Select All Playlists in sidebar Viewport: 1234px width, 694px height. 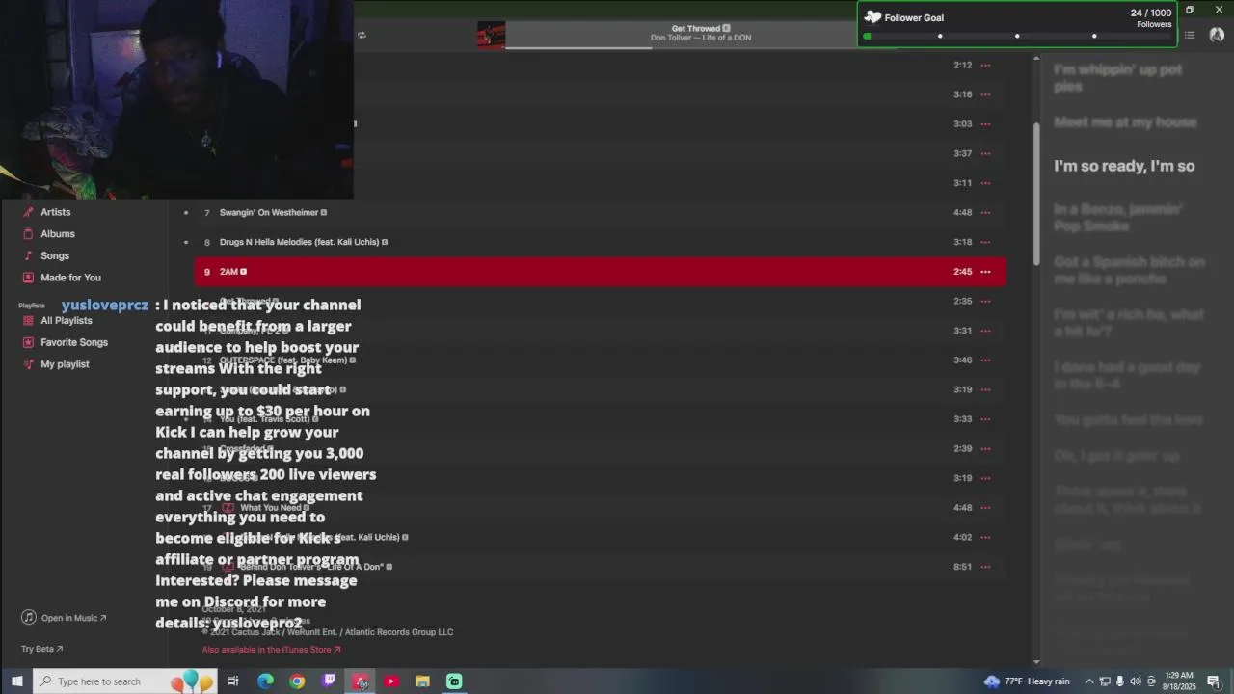pyautogui.click(x=67, y=320)
